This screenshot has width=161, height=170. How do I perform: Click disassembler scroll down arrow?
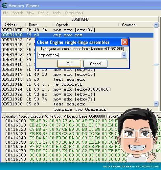point(156,103)
